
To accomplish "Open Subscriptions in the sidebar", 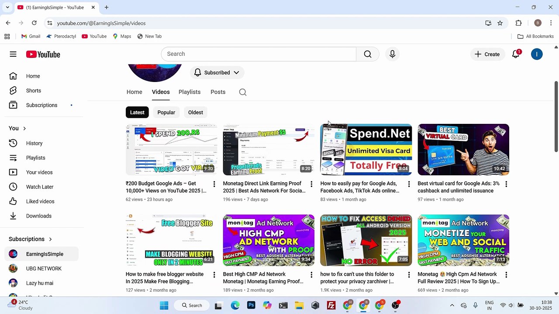I will pos(41,105).
